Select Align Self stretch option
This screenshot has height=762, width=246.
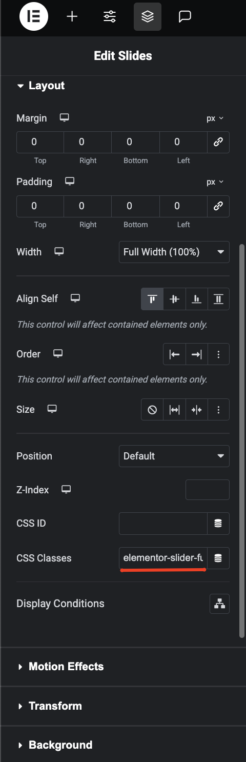[218, 299]
